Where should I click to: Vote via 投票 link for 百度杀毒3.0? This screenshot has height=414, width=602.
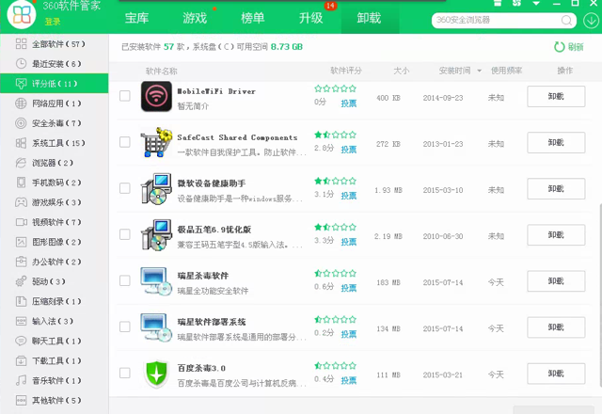(349, 380)
